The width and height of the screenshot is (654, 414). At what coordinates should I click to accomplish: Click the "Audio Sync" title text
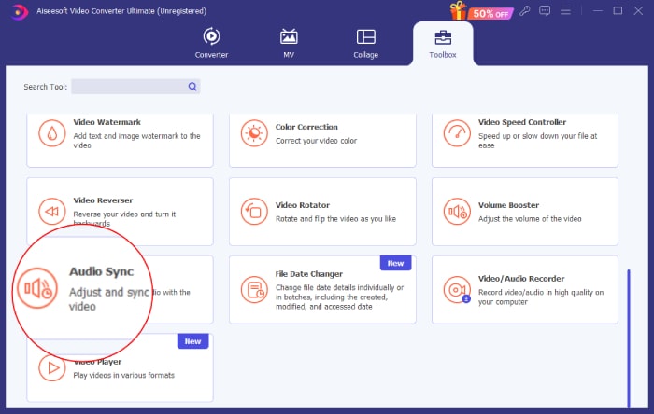pos(101,271)
